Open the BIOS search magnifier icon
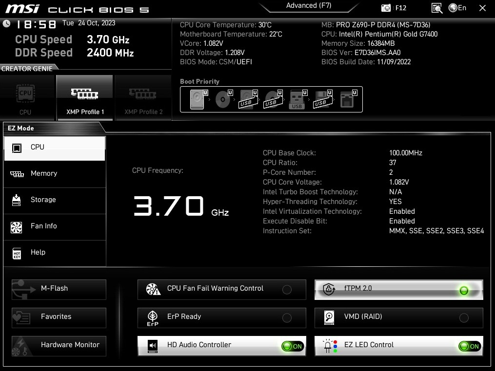 point(437,8)
